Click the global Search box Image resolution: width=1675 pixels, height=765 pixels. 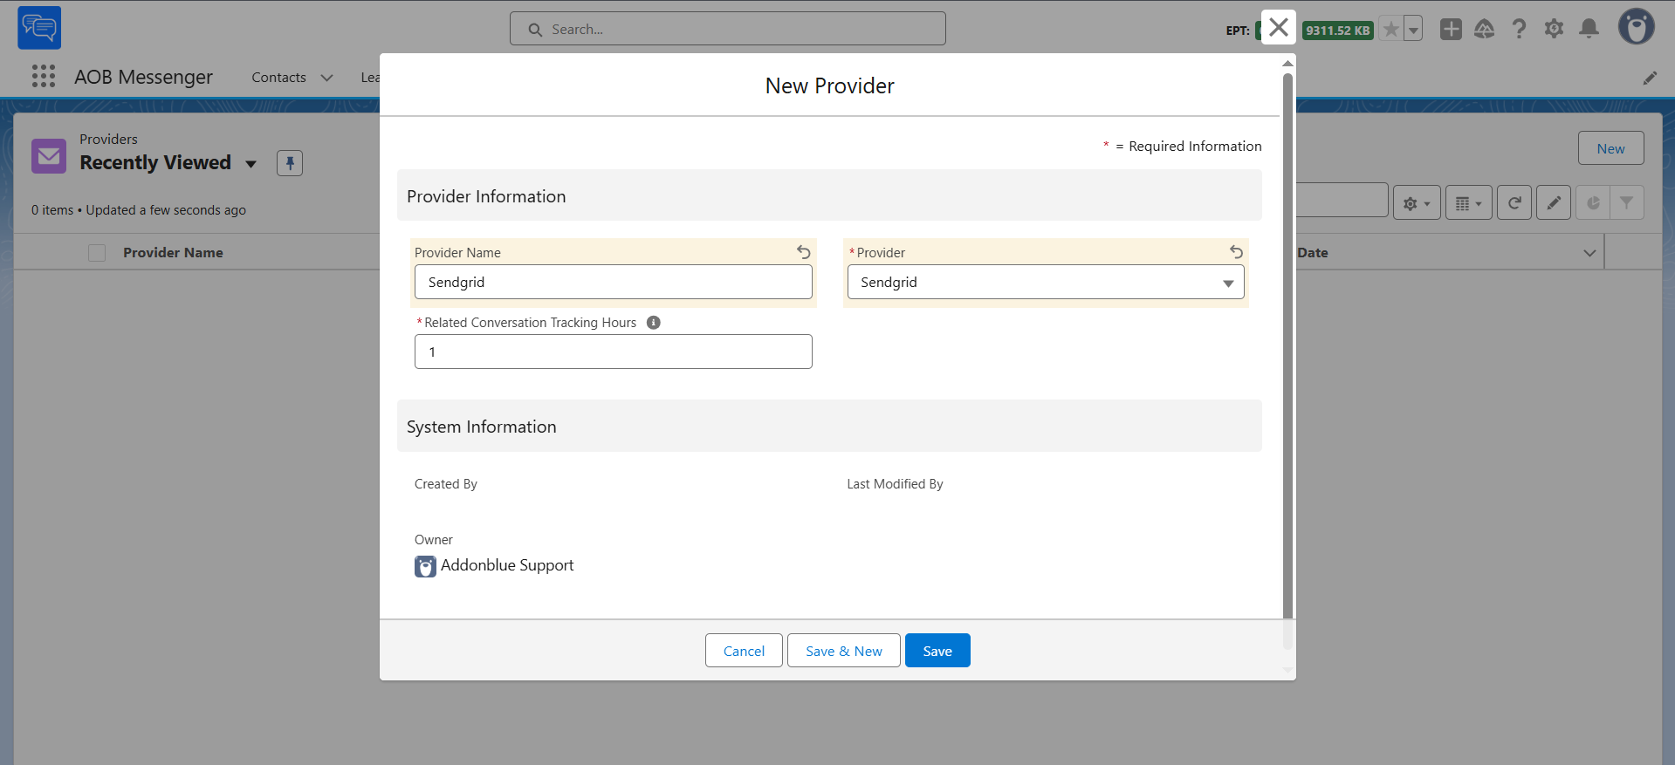coord(728,29)
